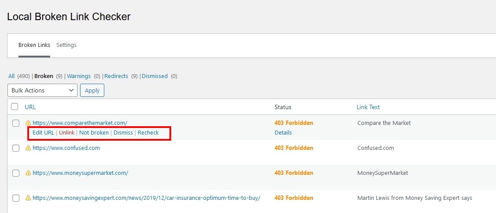496x213 pixels.
Task: Click warning icon beside confused.com URL
Action: pos(28,148)
